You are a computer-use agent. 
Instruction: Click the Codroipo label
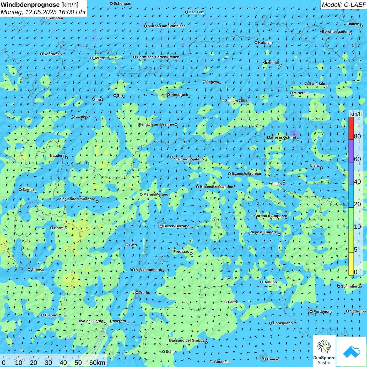click(358, 311)
